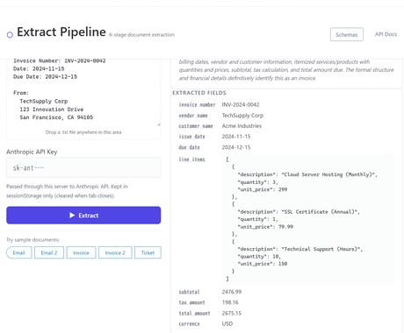Screen dimensions: 404x333
Task: Focus the Anthropic API Key field
Action: 83,167
